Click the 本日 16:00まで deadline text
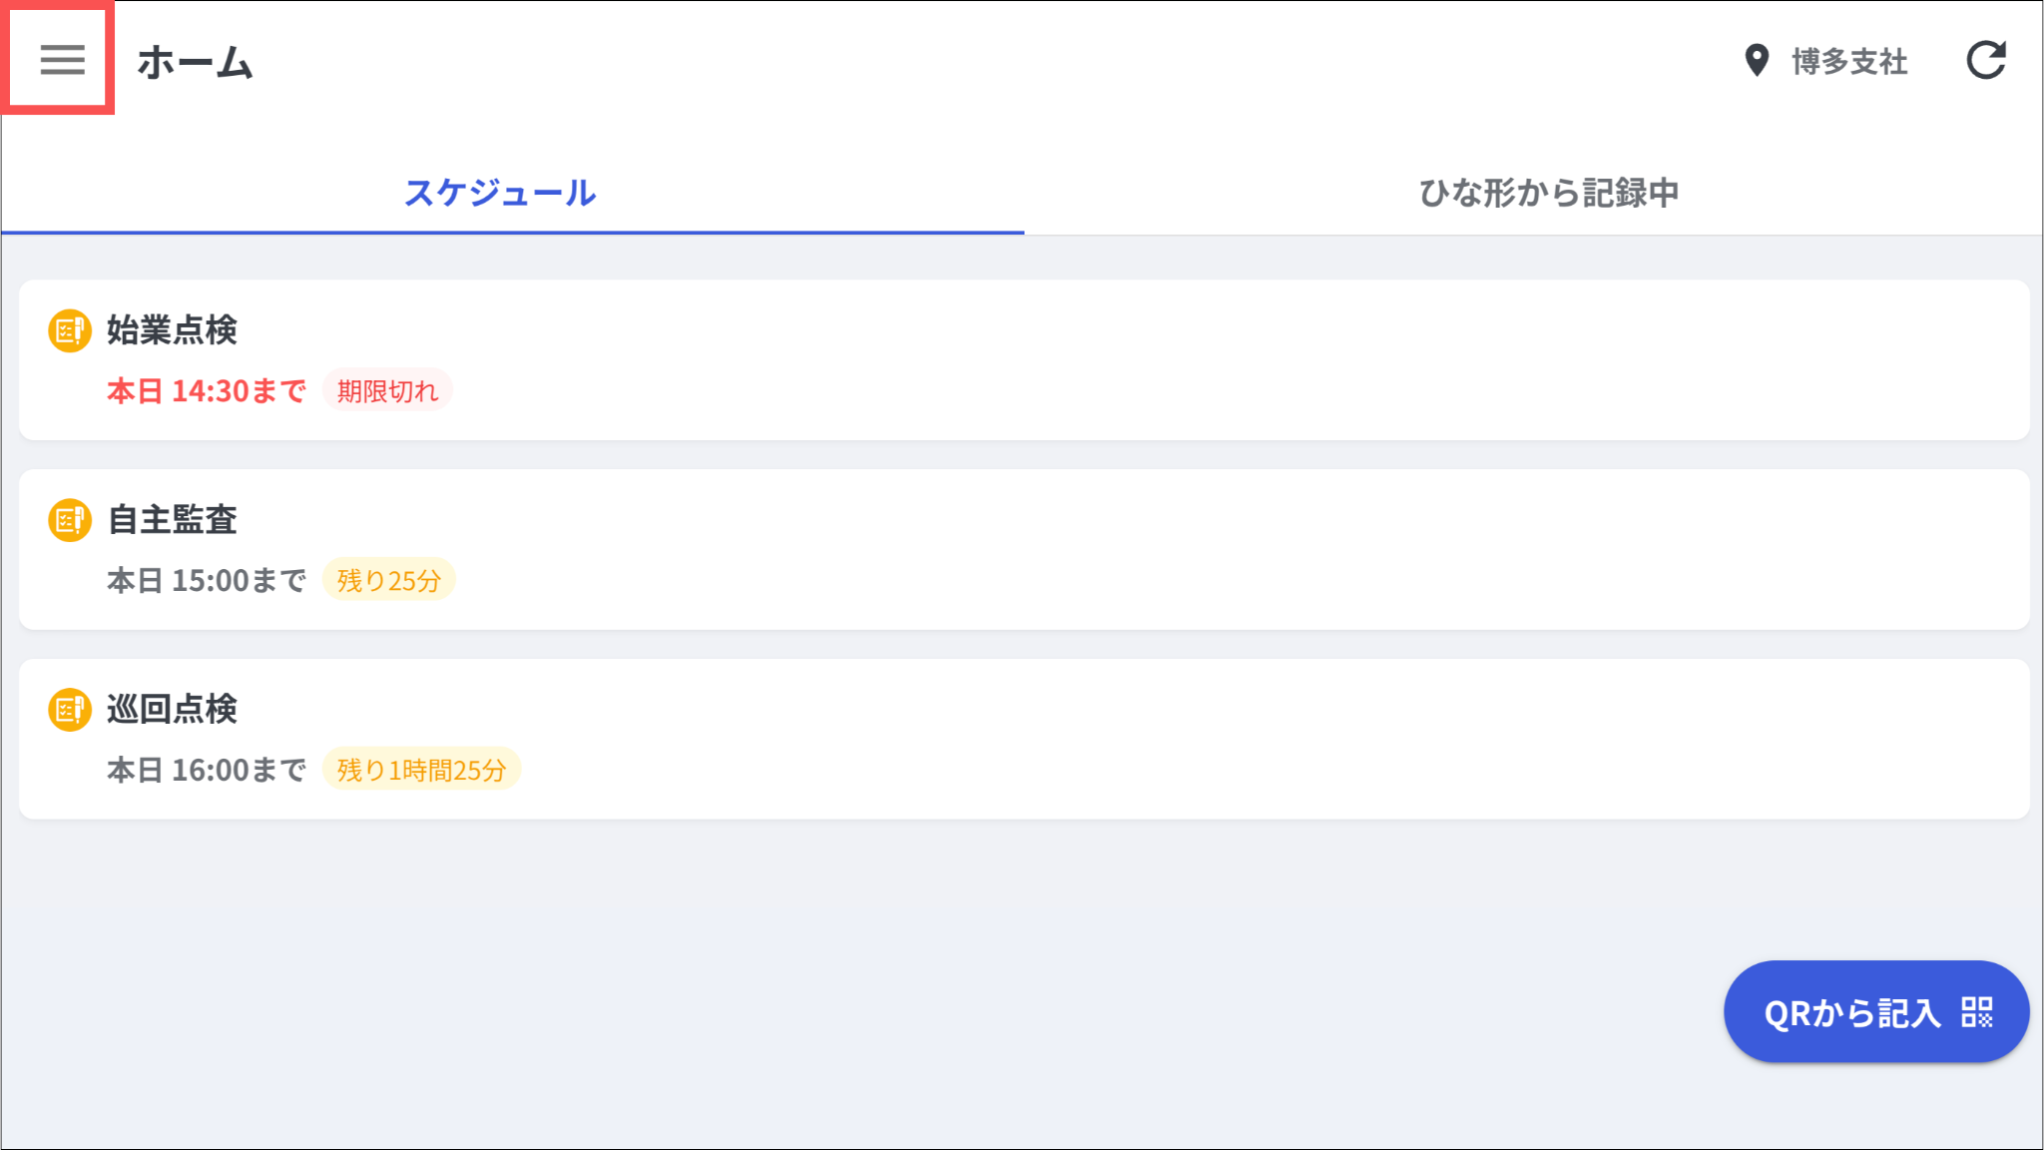This screenshot has height=1150, width=2044. click(207, 770)
